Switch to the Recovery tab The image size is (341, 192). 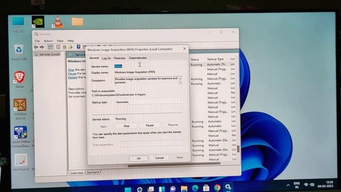click(119, 58)
